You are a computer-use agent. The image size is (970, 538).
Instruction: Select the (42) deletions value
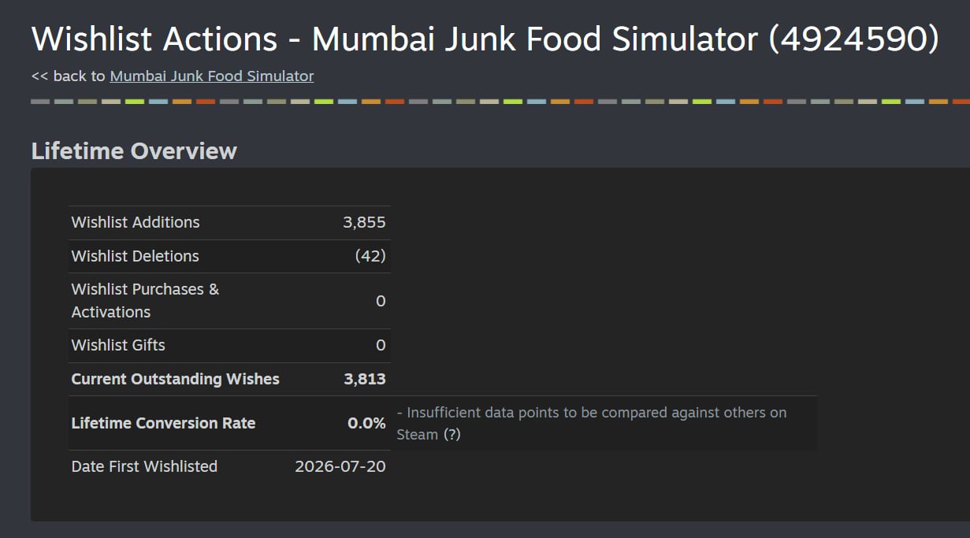click(370, 256)
